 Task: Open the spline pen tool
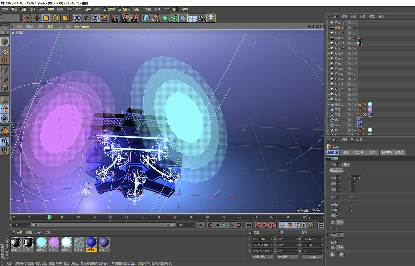pos(156,18)
